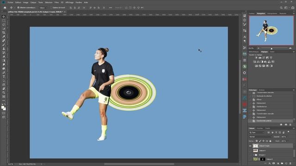
Task: Open the Calques panel menu
Action: (294, 128)
